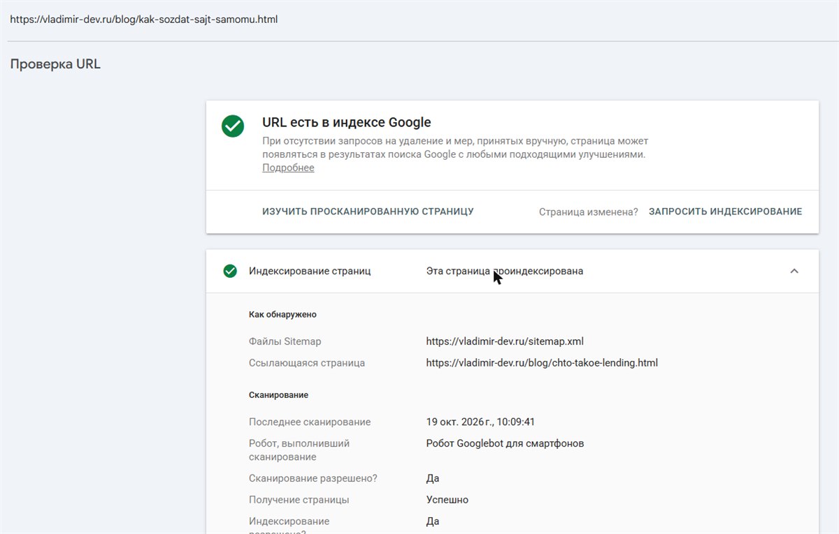The height and width of the screenshot is (534, 839).
Task: Click the Последнее сканирование label
Action: (x=310, y=422)
